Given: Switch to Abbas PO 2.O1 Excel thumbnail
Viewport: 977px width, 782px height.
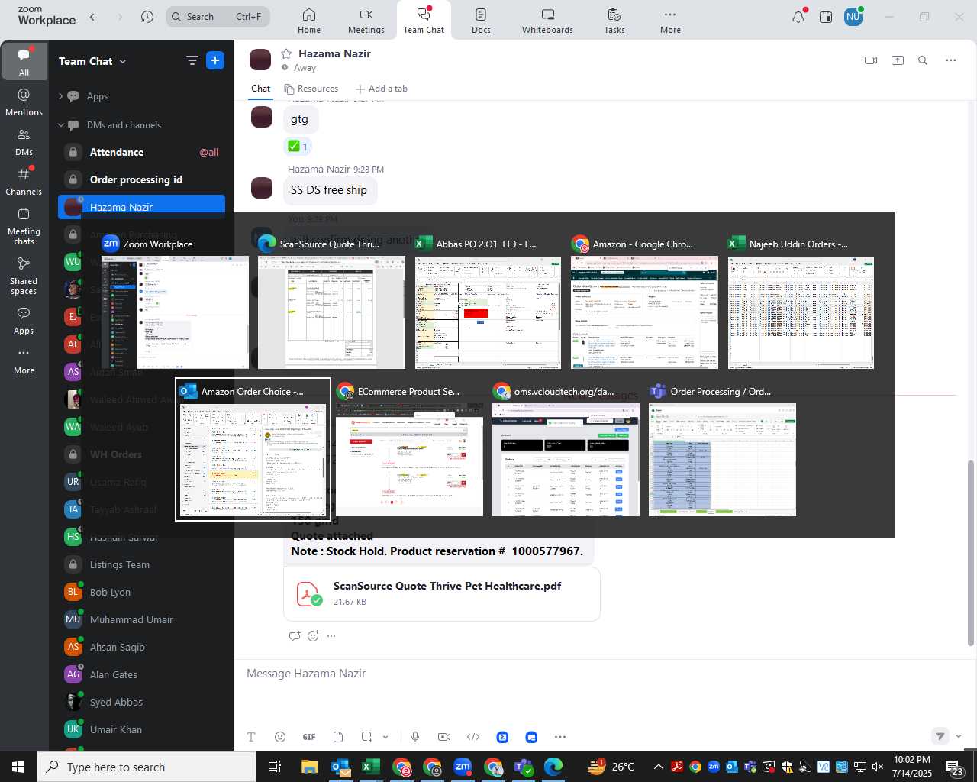Looking at the screenshot, I should click(488, 302).
